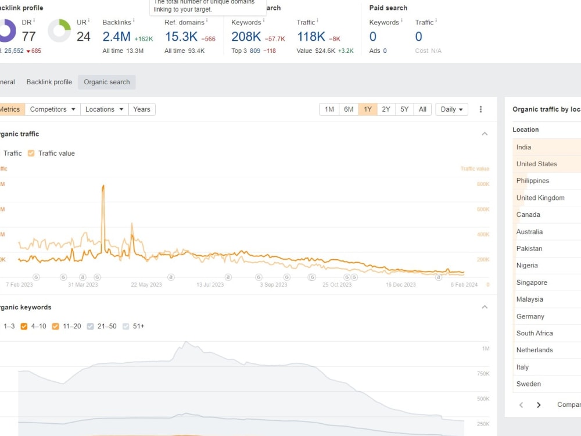Select Malaysia in the location list
Image resolution: width=581 pixels, height=436 pixels.
(x=547, y=299)
